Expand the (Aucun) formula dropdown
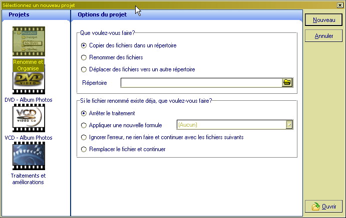Screen dimensions: 346x218 pos(289,125)
